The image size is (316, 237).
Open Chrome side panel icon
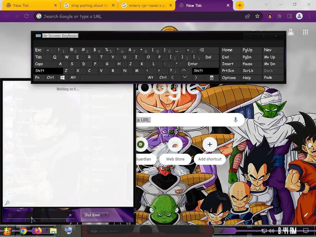pyautogui.click(x=289, y=16)
